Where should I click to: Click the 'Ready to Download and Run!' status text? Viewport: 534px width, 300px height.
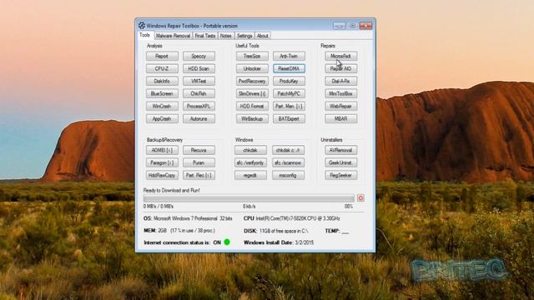172,191
